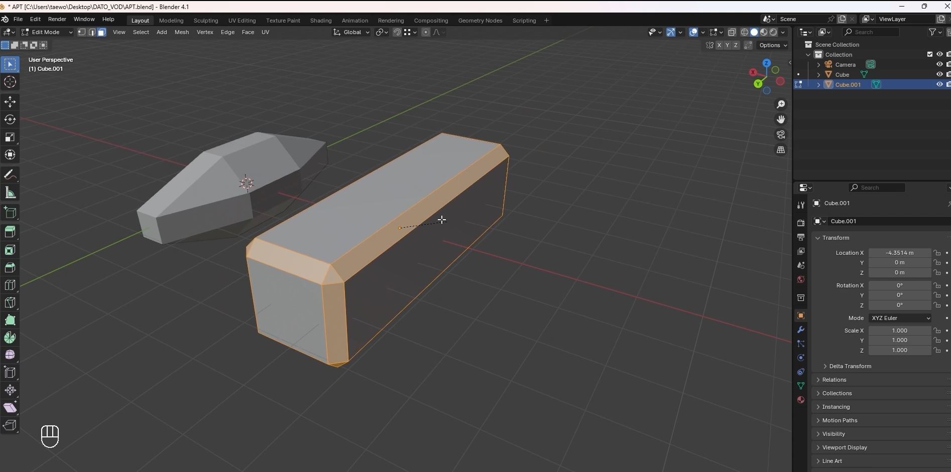Select the 3D Cursor tool
Viewport: 951px width, 472px height.
point(10,82)
